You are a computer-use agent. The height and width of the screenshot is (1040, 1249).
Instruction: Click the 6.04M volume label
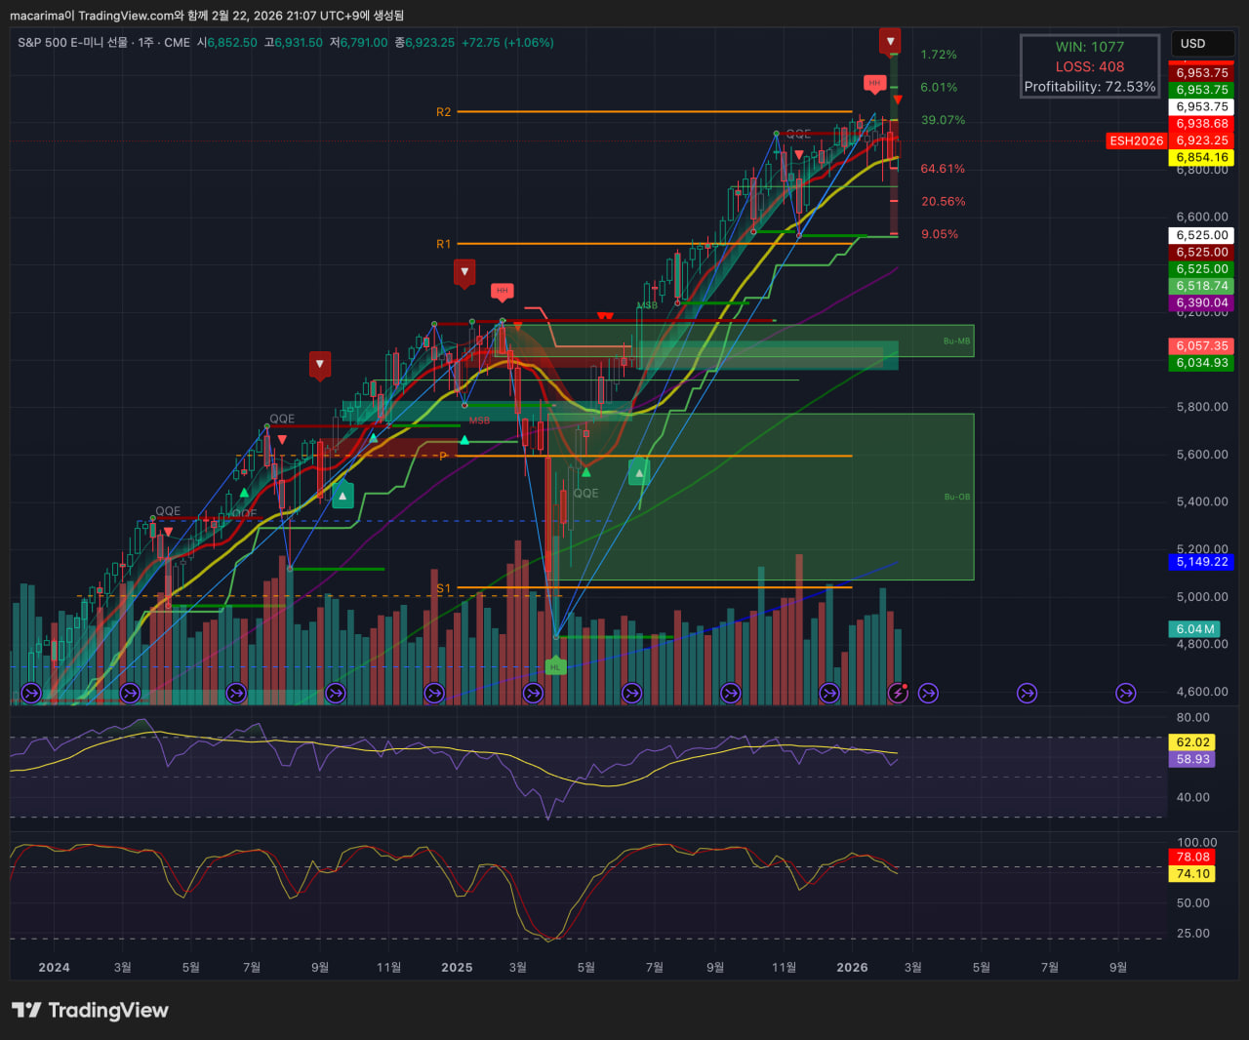click(x=1194, y=629)
